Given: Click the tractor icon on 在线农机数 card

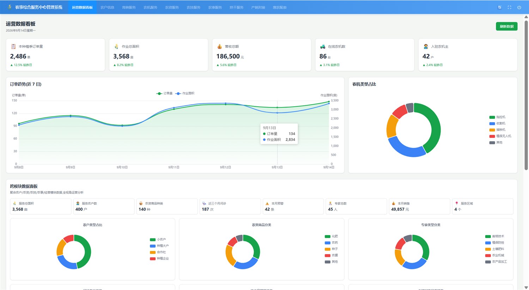Looking at the screenshot, I should 323,46.
